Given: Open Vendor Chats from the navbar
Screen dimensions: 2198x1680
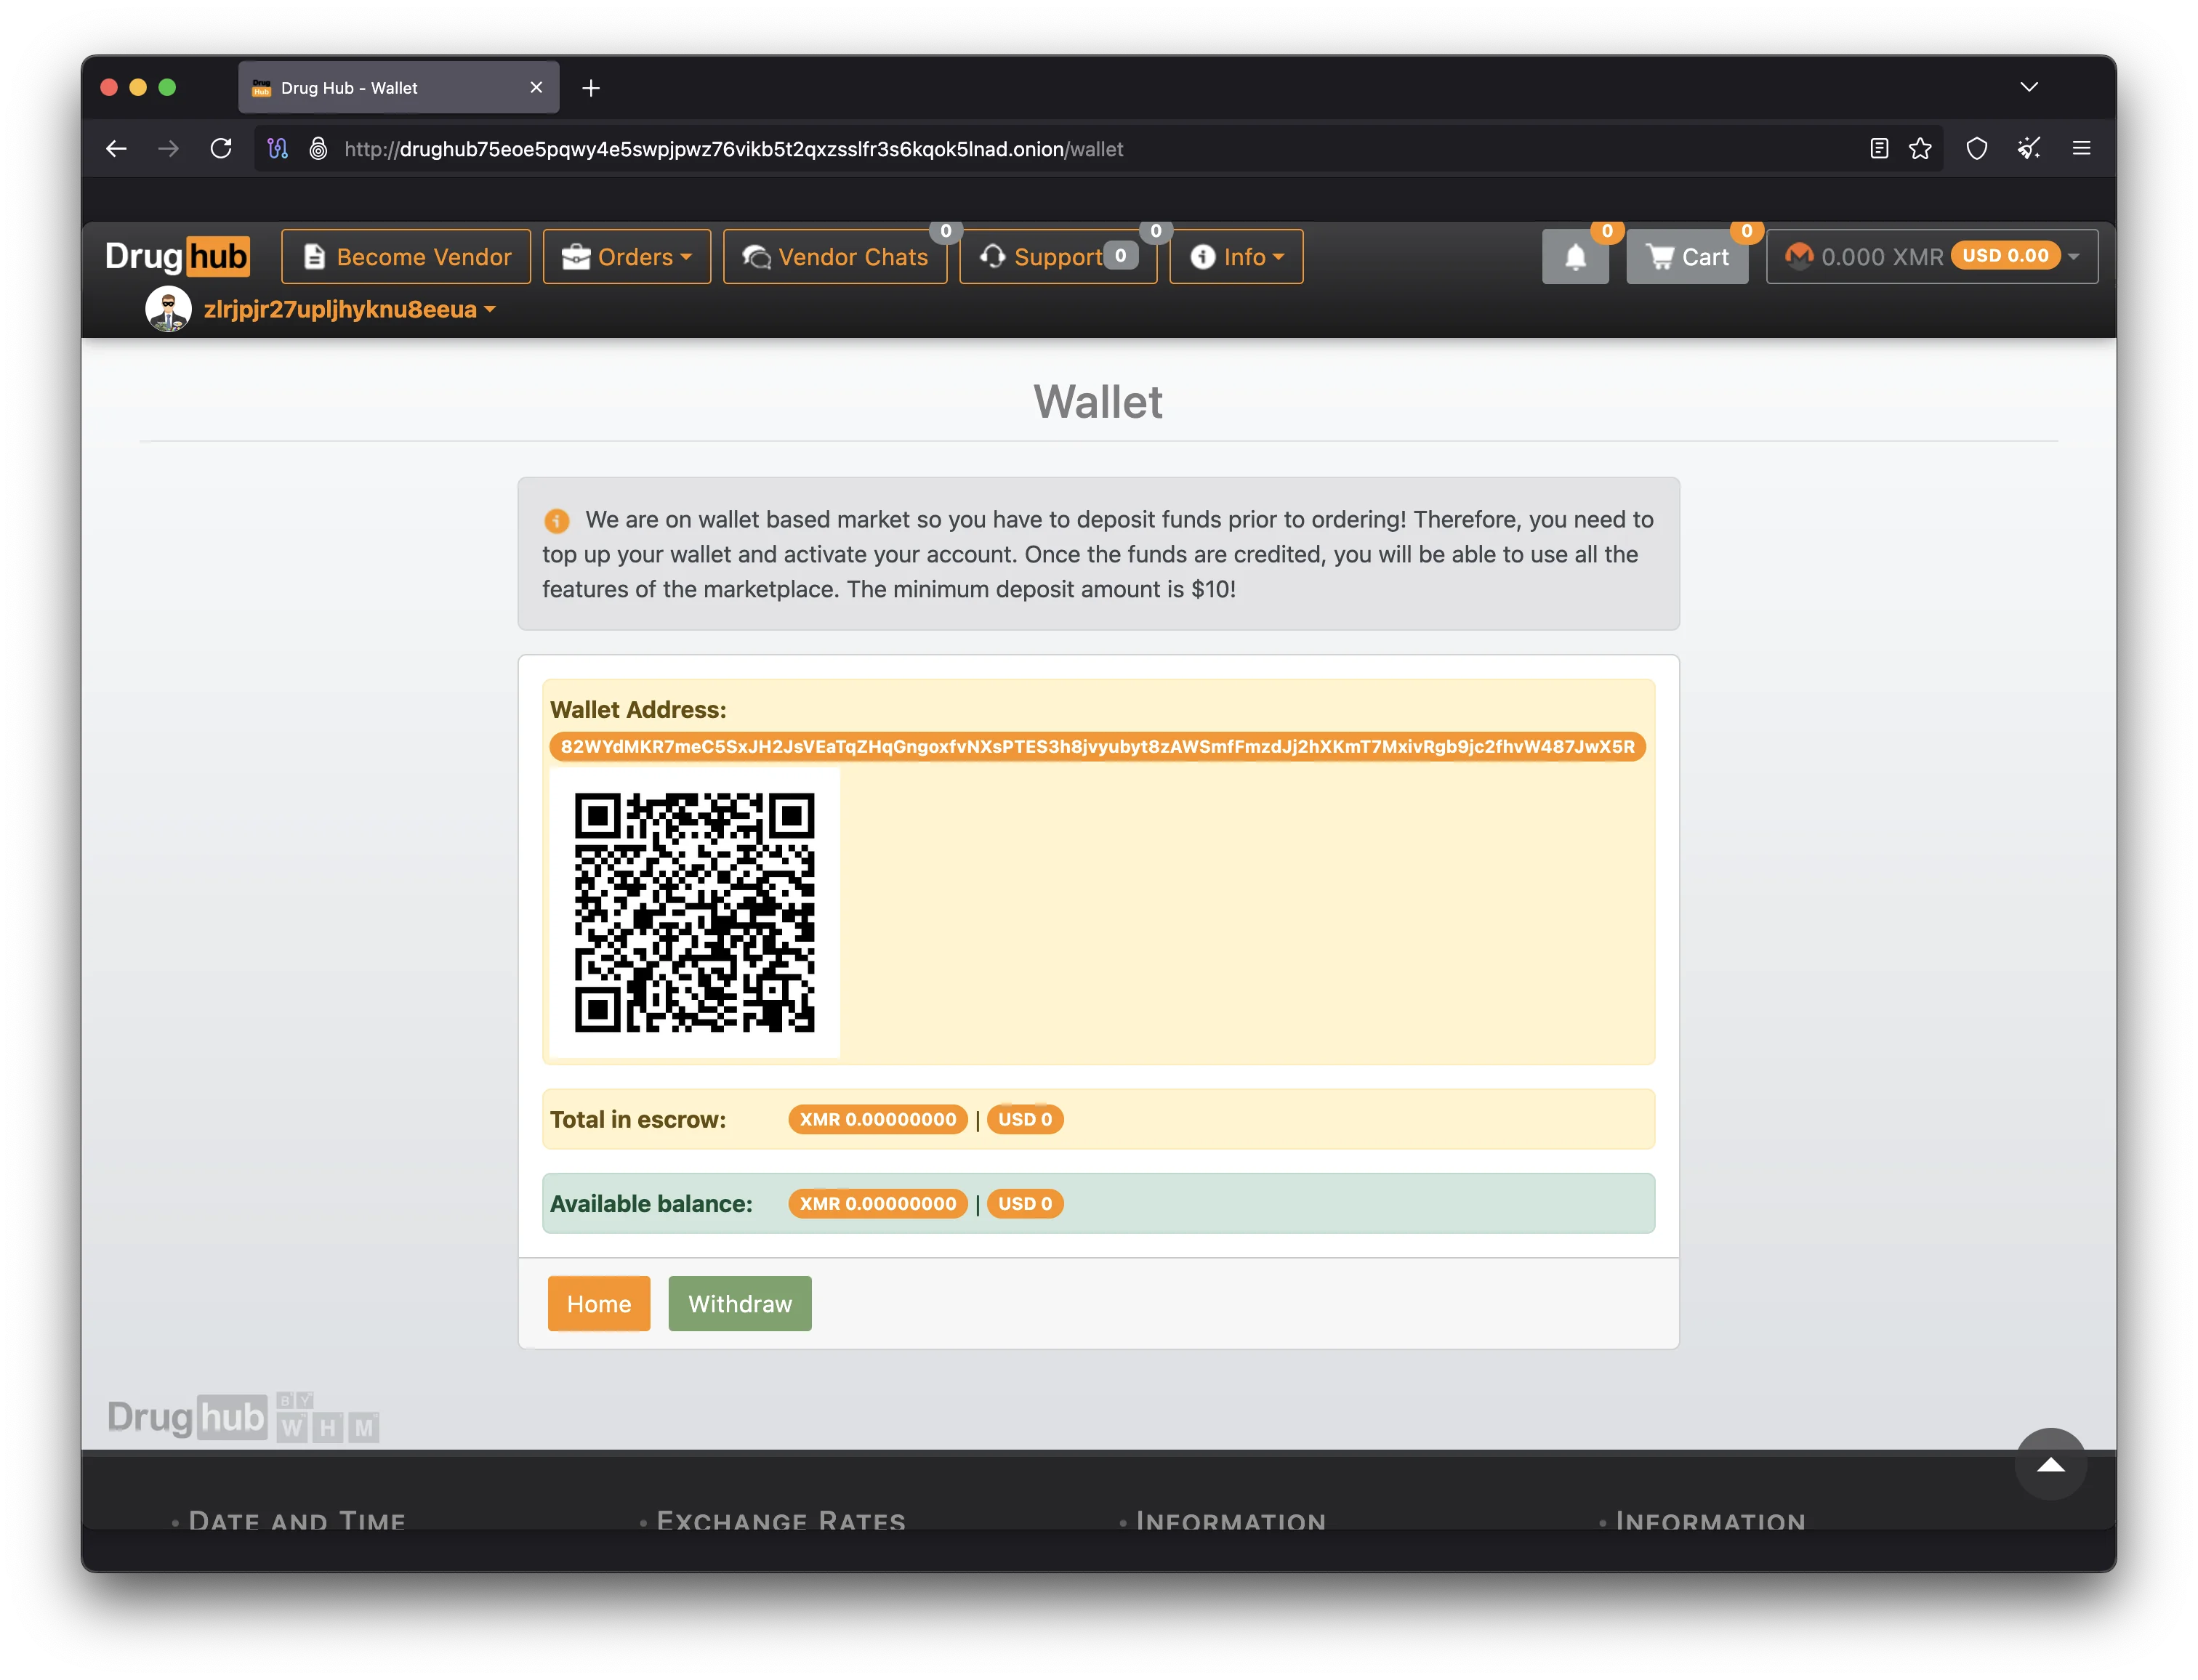Looking at the screenshot, I should tap(836, 256).
